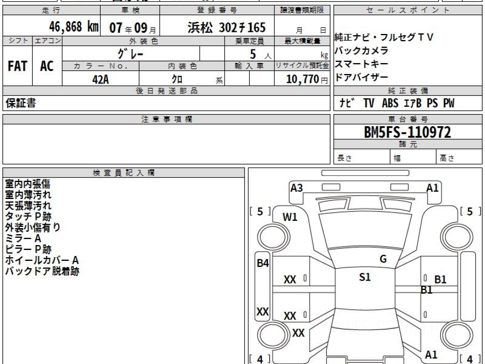Click the mileage value 46,868 km

click(74, 27)
